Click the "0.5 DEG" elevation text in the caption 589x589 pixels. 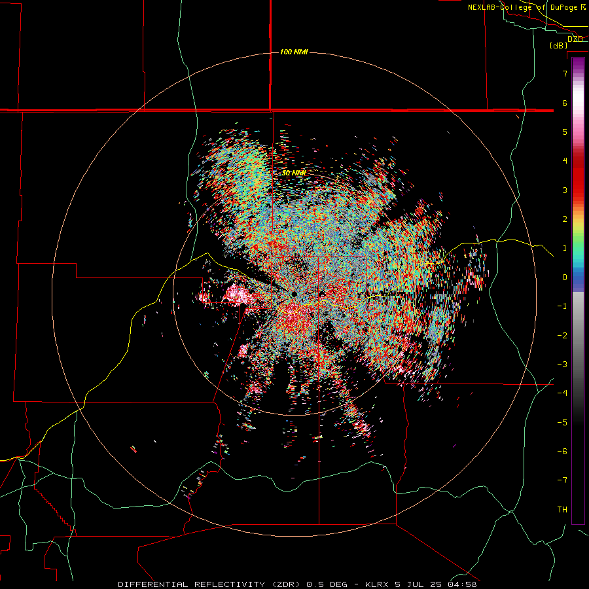pos(328,584)
